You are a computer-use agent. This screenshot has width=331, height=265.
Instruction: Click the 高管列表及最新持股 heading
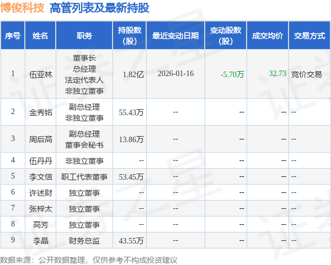99,8
